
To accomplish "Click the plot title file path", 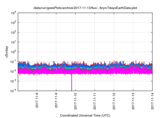I will coord(85,8).
